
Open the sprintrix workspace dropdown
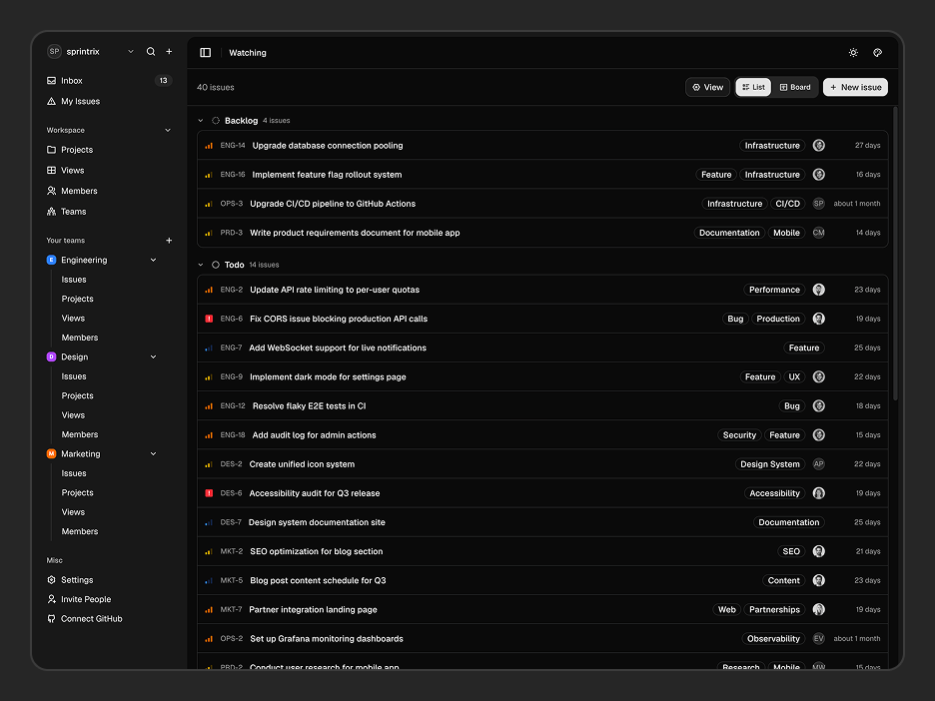pos(131,52)
